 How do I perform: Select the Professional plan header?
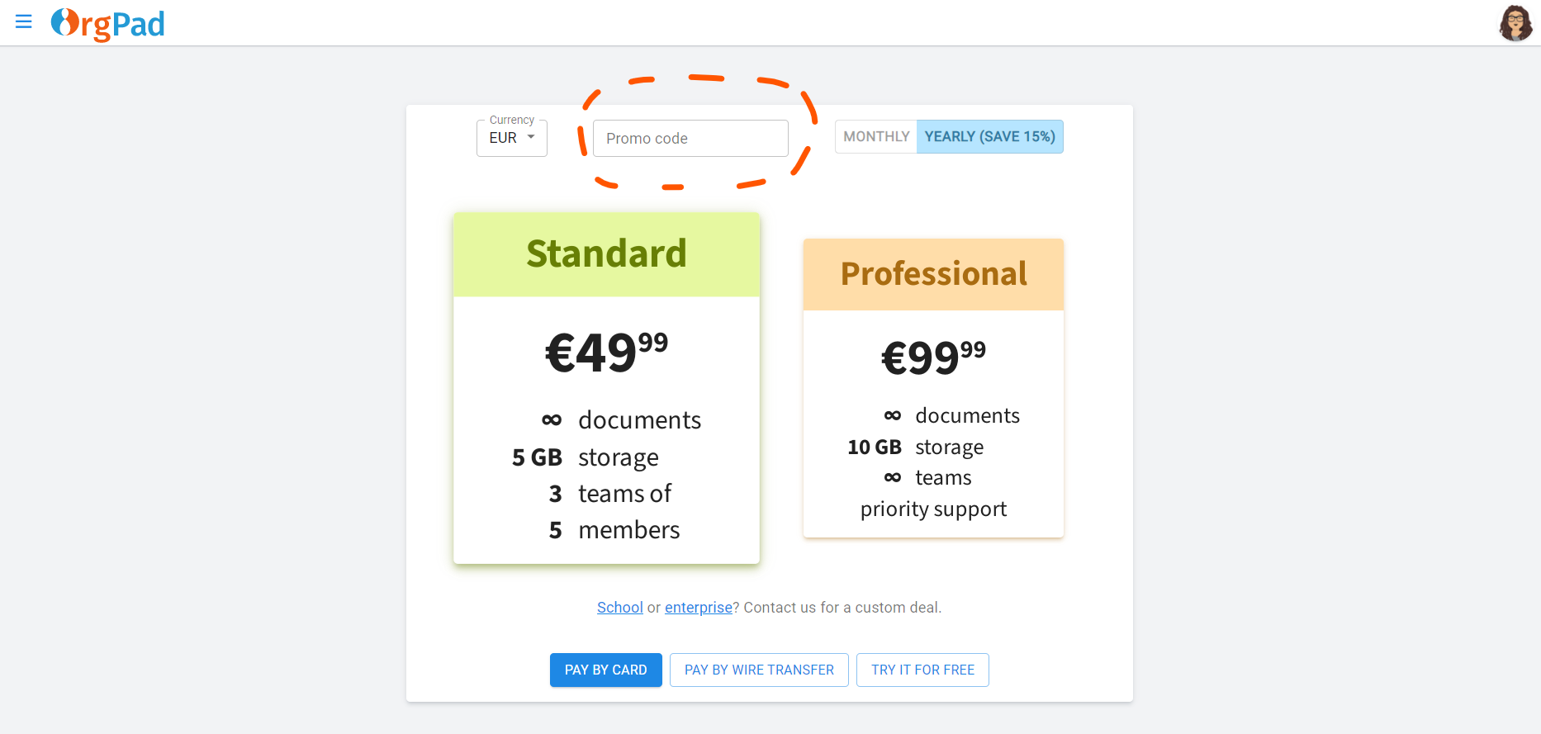point(933,274)
